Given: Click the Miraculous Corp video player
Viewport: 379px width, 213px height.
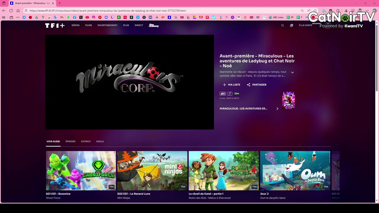Looking at the screenshot, I should tap(129, 82).
